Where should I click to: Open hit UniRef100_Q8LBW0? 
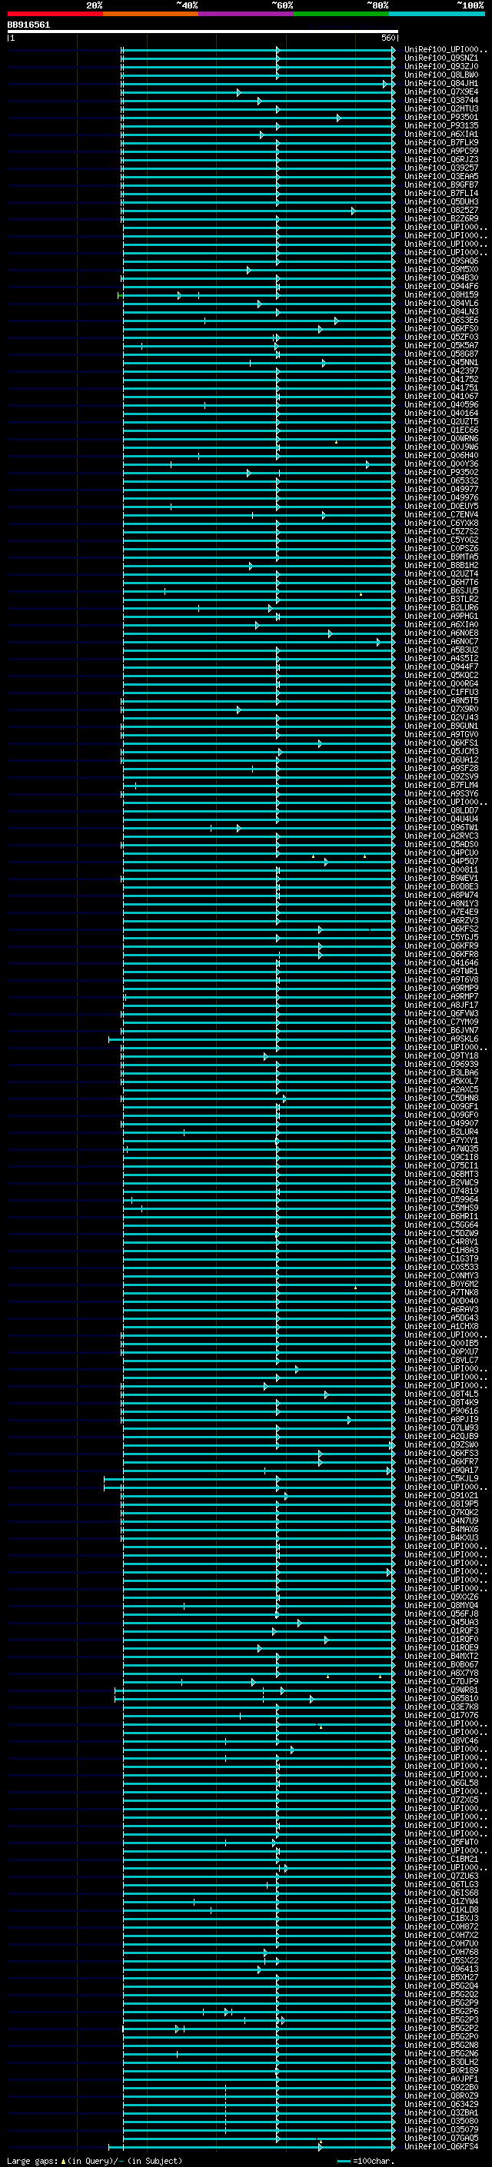(x=440, y=75)
